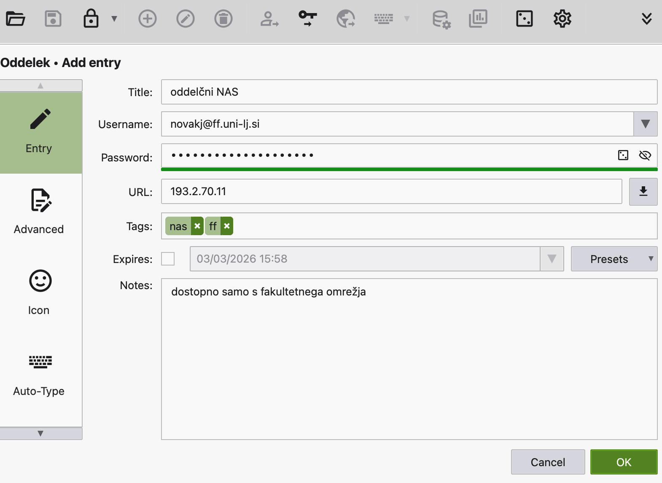662x483 pixels.
Task: Remove the nas tag
Action: (x=197, y=226)
